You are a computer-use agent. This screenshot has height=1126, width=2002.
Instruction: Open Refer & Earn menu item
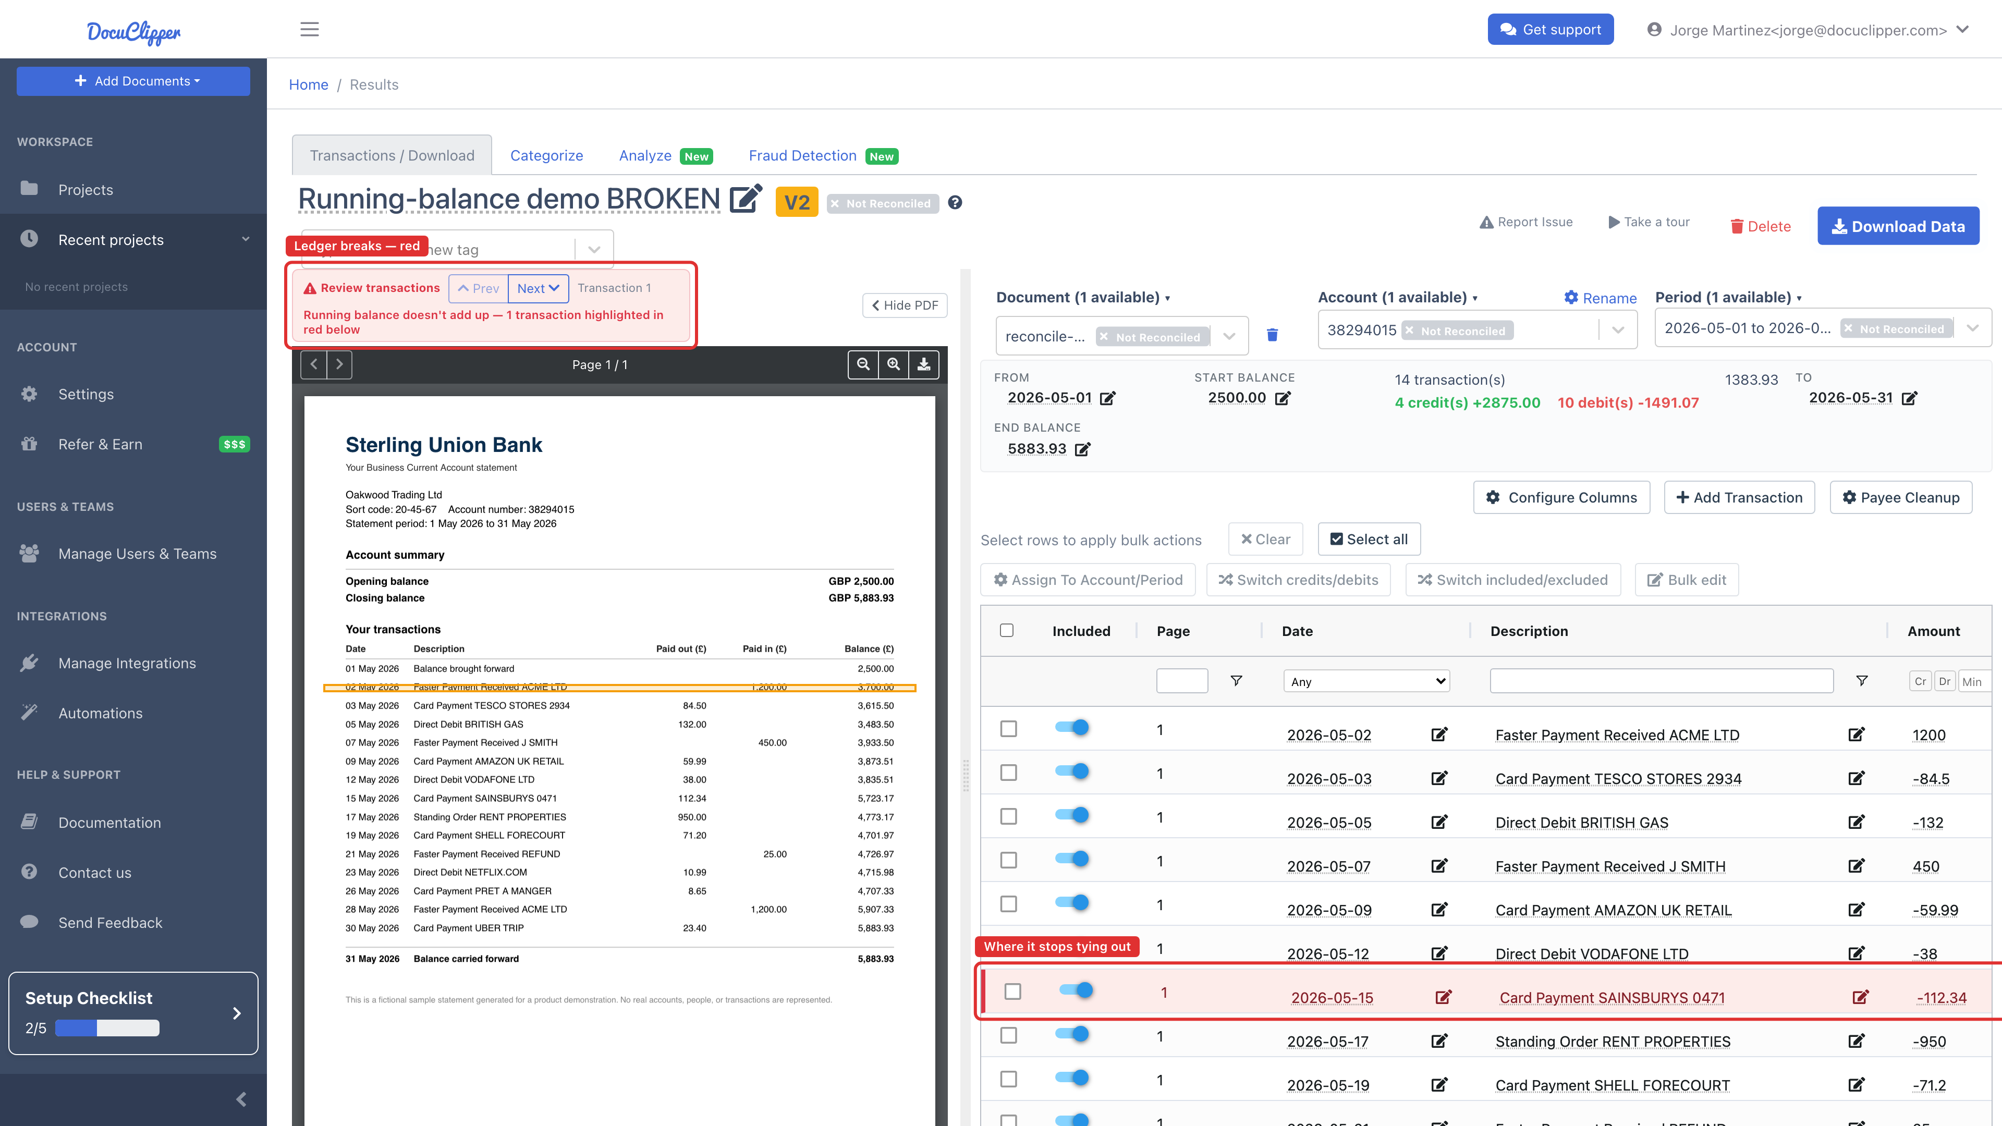(x=100, y=444)
